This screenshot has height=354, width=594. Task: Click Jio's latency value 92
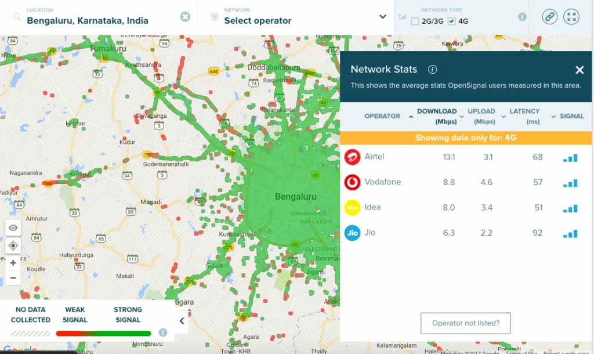[x=537, y=233]
